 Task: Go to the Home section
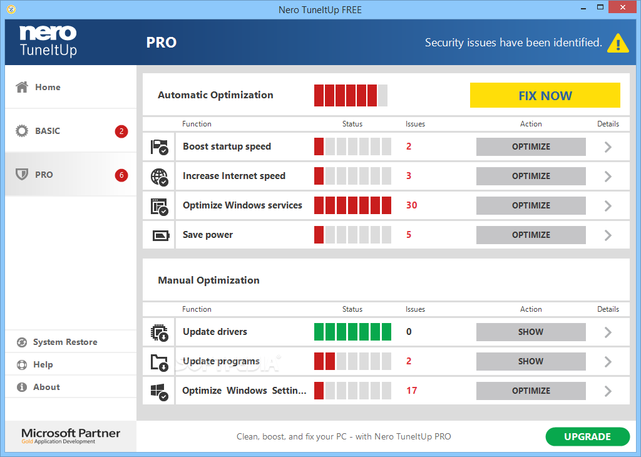pyautogui.click(x=71, y=87)
